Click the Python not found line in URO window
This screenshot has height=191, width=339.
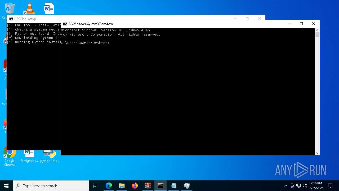34,34
